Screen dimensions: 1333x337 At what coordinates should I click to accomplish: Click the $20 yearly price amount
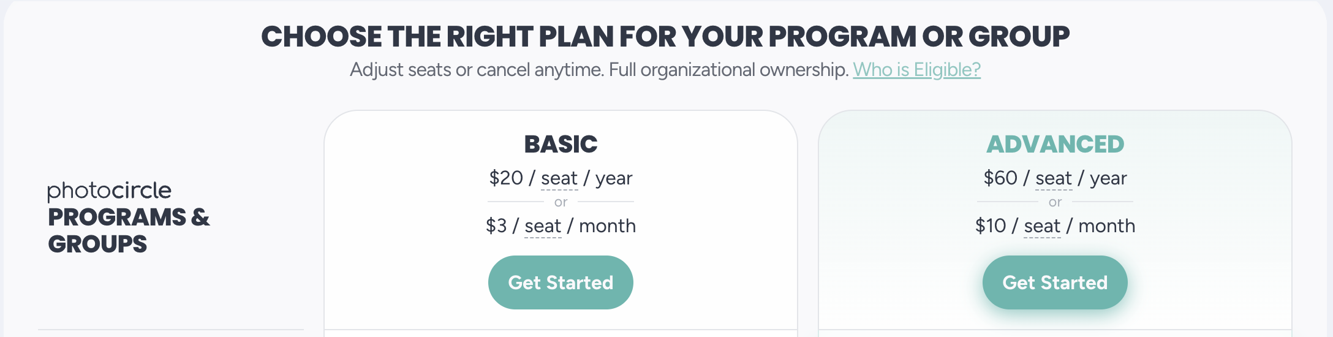(506, 178)
